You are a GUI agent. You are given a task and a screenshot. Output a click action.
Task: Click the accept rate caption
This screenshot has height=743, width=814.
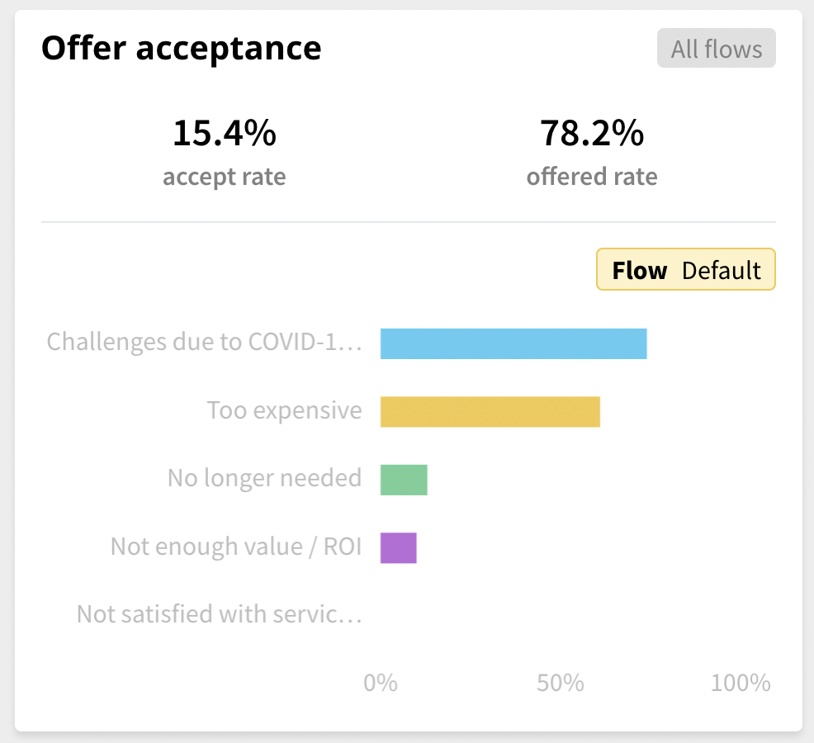[x=225, y=177]
